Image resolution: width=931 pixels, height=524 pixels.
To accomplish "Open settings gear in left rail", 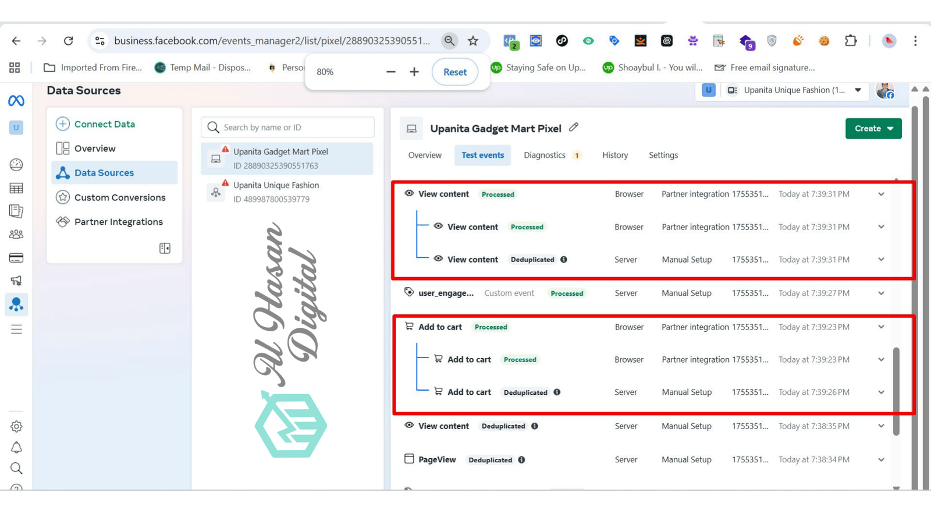I will click(x=16, y=427).
